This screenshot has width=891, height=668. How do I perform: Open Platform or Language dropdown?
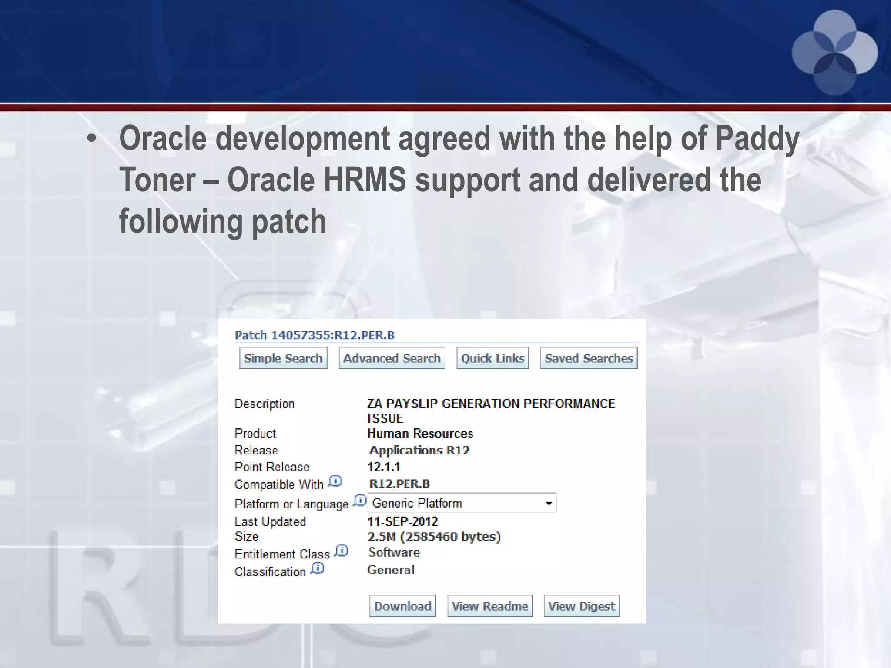pyautogui.click(x=462, y=503)
